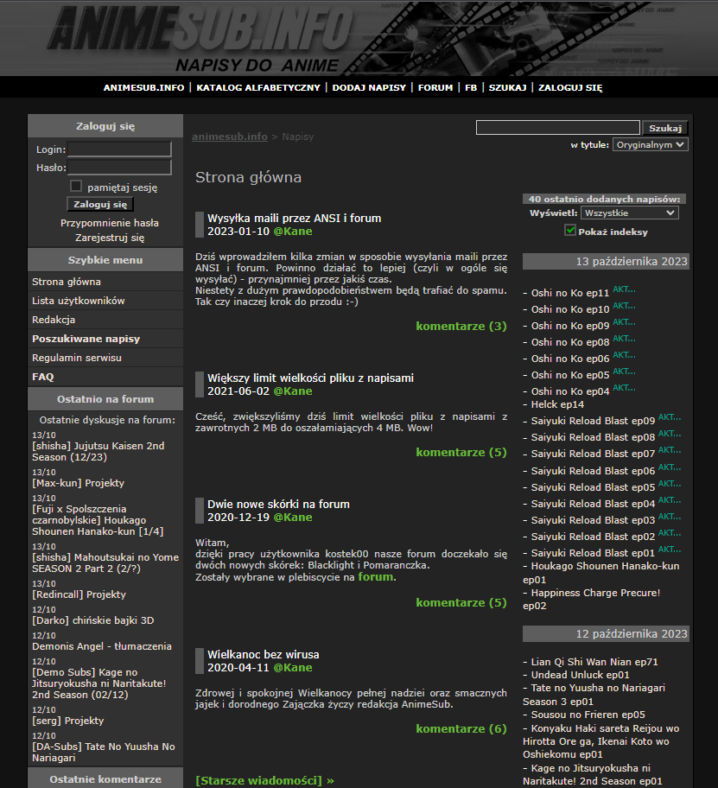Open the Helck ep14 subtitle entry
This screenshot has width=718, height=788.
point(557,404)
